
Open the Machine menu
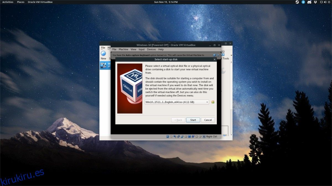[123, 49]
